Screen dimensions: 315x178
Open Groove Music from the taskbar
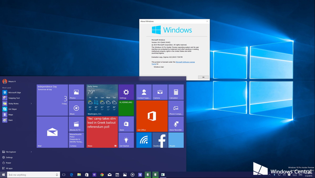pyautogui.click(x=133, y=175)
